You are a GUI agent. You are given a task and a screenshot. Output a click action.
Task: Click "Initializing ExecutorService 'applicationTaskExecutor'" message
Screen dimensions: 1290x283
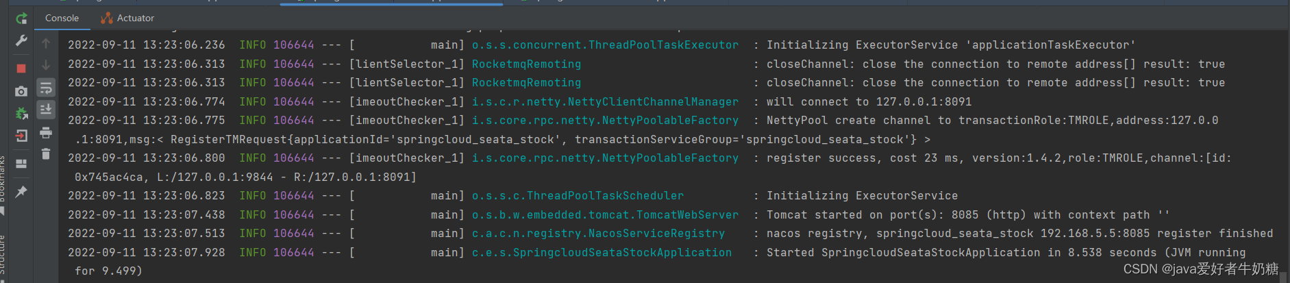951,45
